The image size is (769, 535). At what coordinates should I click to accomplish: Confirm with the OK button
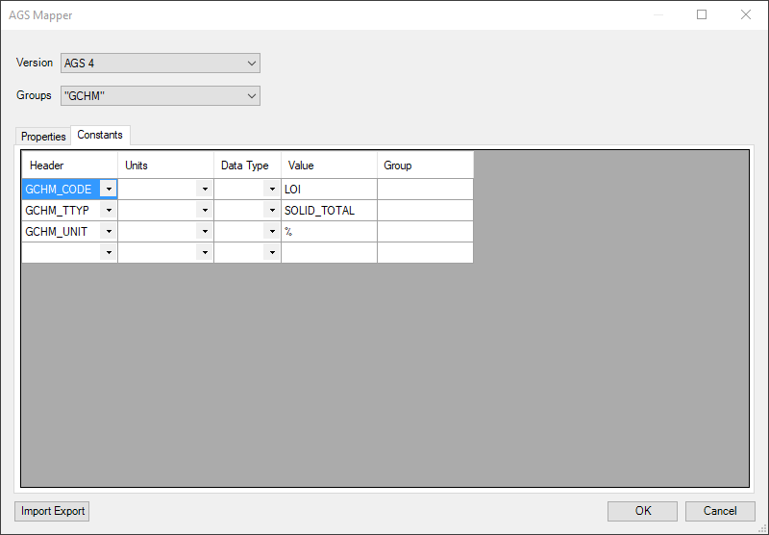(x=642, y=511)
